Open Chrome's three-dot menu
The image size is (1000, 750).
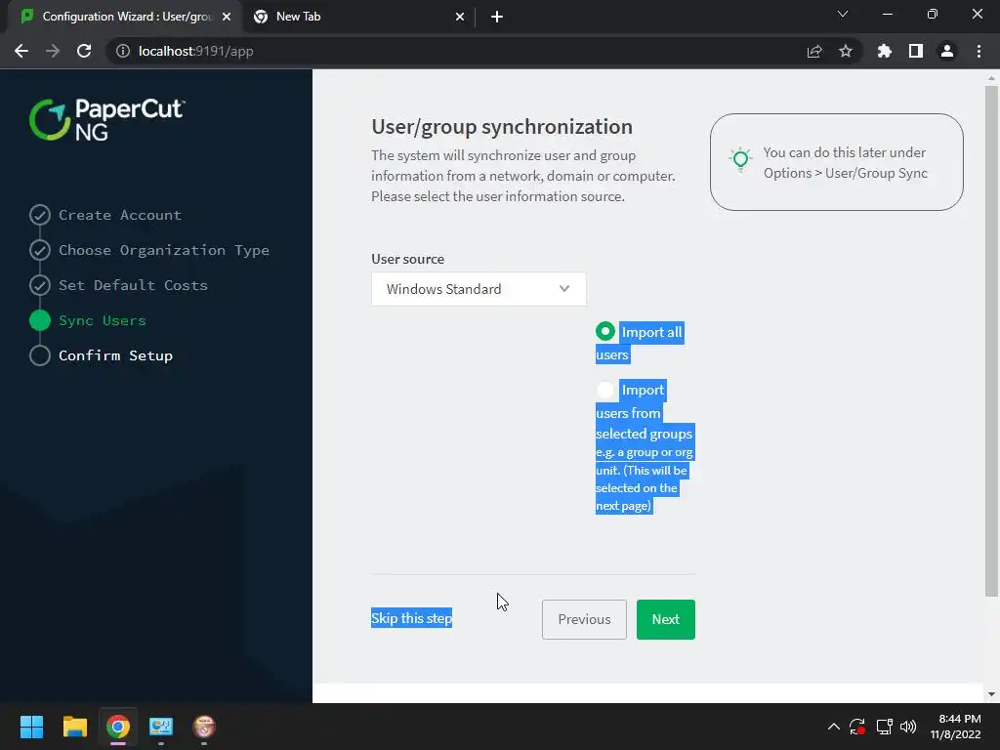[x=979, y=51]
